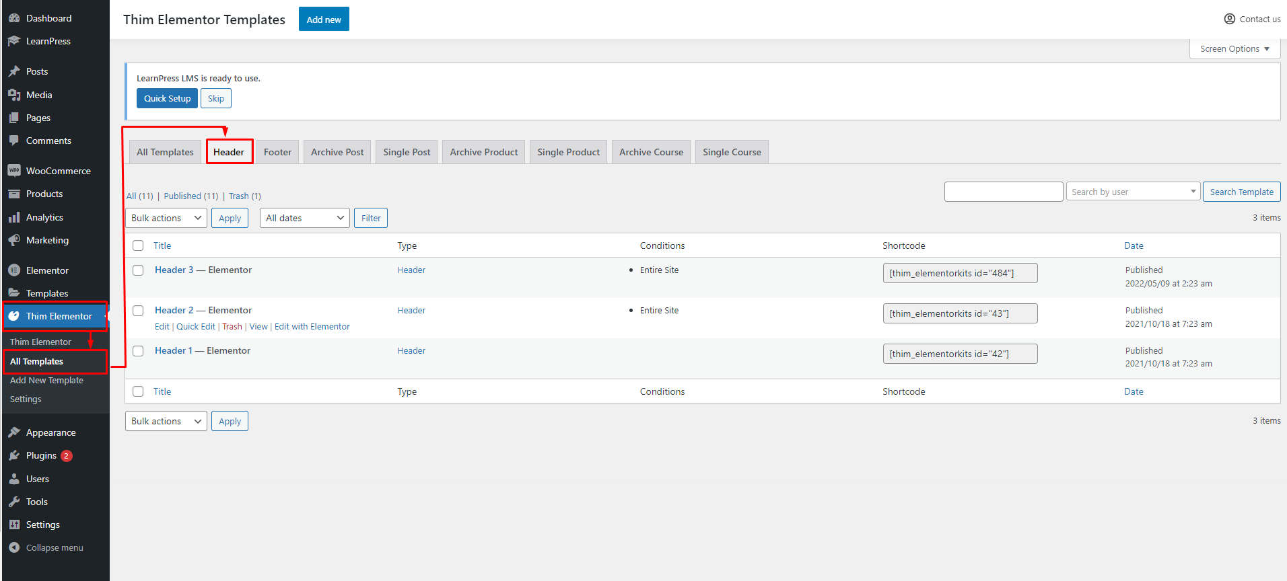Click the shortcode field with id 42

tap(960, 354)
